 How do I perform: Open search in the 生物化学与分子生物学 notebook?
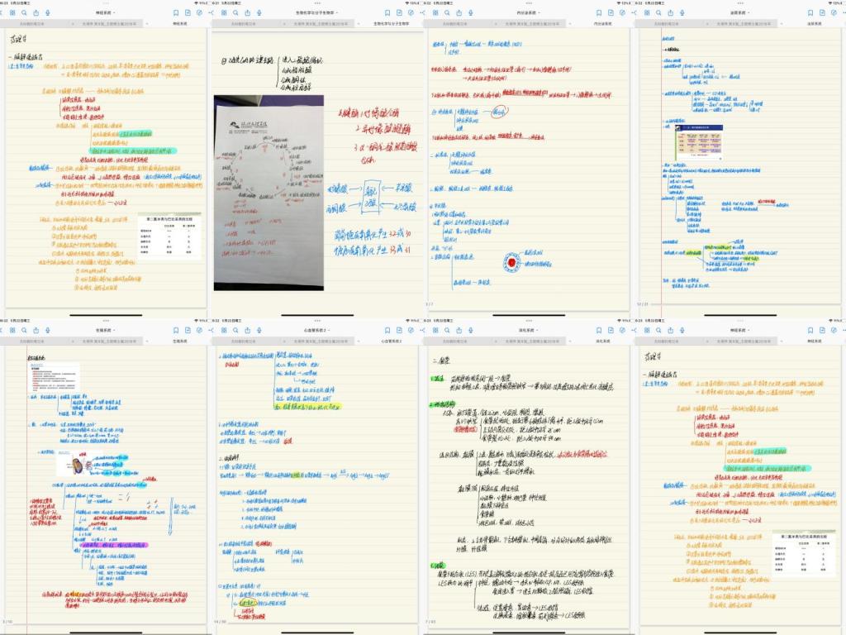[236, 13]
